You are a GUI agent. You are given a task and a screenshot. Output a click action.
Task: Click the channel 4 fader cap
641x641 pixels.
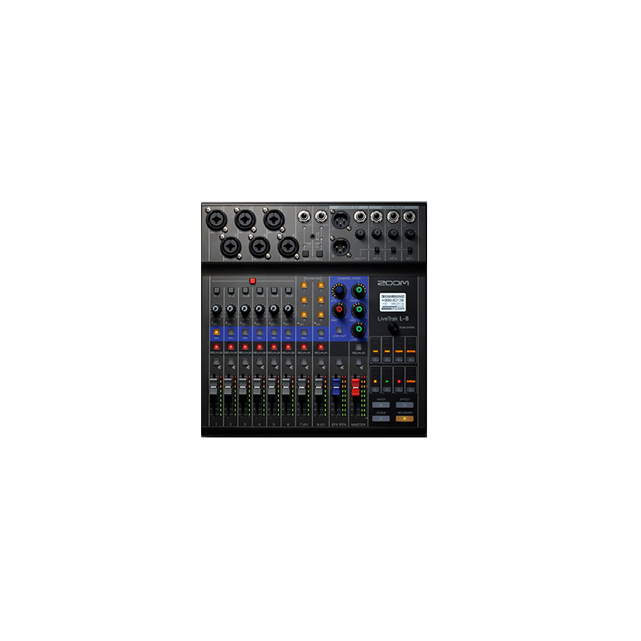click(256, 386)
